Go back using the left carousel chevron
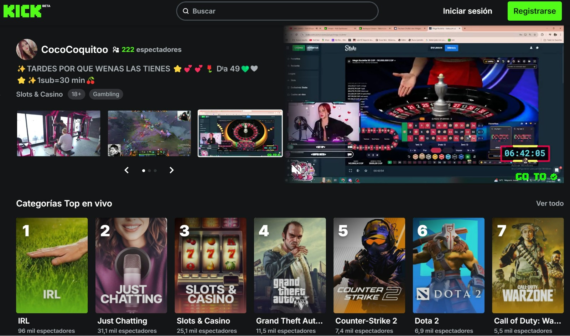 (126, 170)
